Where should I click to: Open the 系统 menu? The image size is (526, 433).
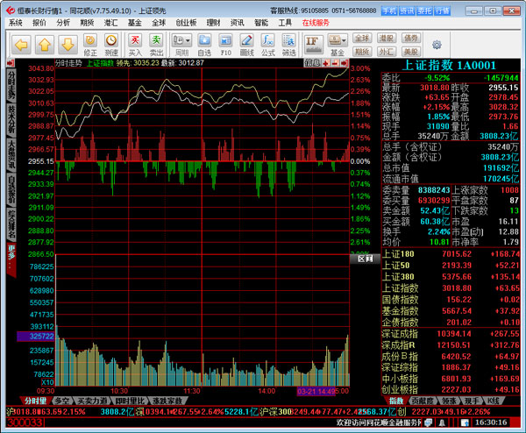tap(16, 23)
